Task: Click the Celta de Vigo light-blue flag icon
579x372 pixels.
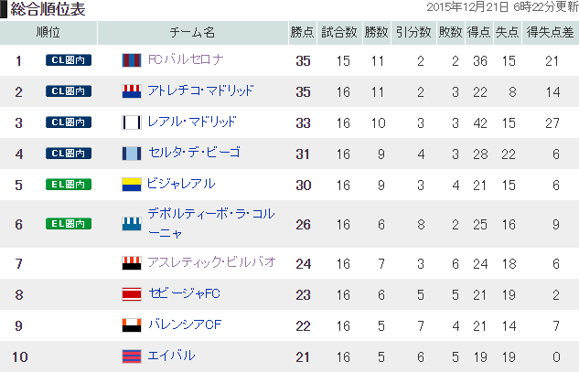Action: point(132,154)
